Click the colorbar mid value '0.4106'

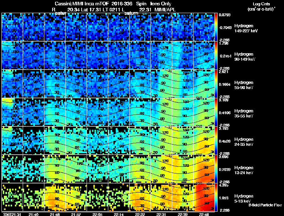225,113
